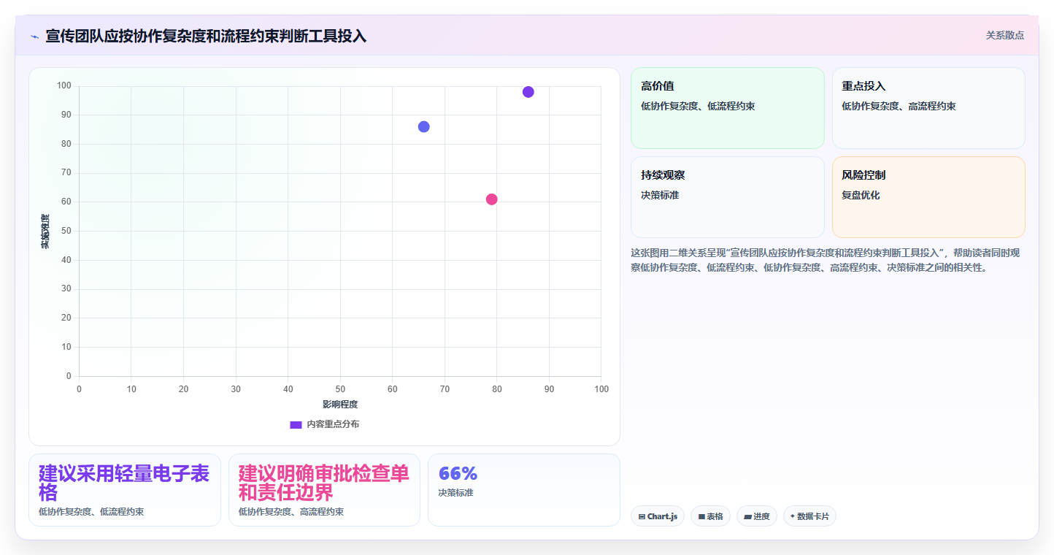Screen dimensions: 1054x555
Task: Click the 实施难度 y-axis label
Action: [45, 231]
